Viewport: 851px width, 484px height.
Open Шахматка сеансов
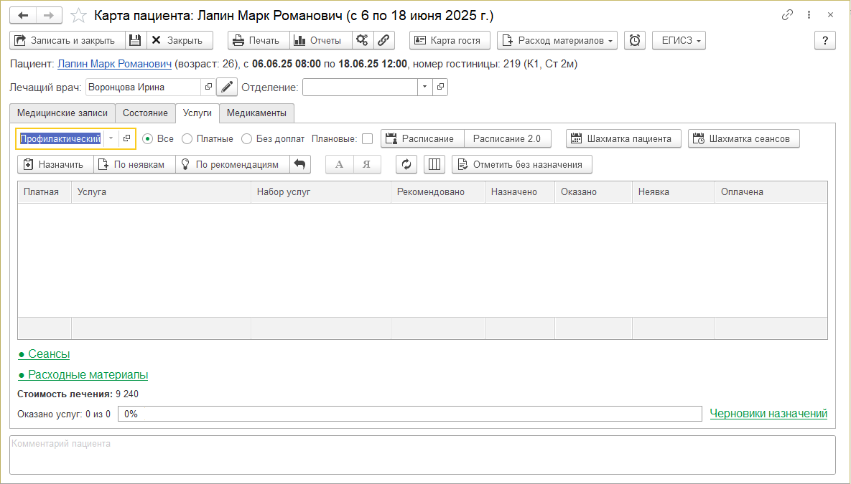pyautogui.click(x=744, y=138)
